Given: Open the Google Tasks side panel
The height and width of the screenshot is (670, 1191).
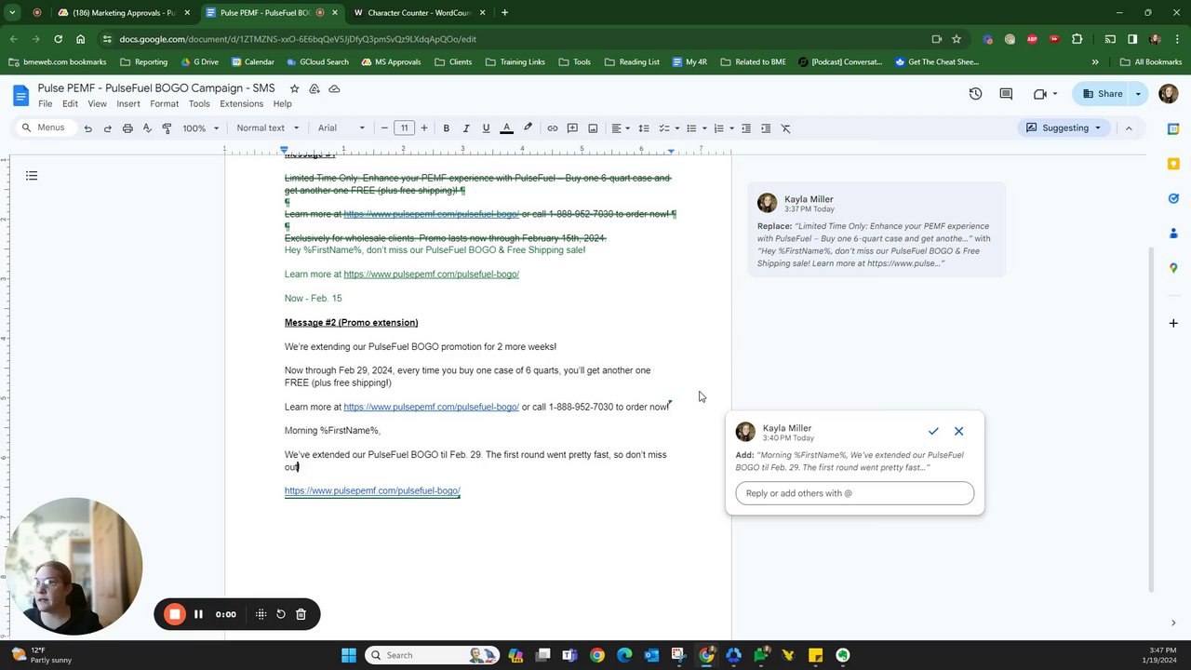Looking at the screenshot, I should (1173, 198).
